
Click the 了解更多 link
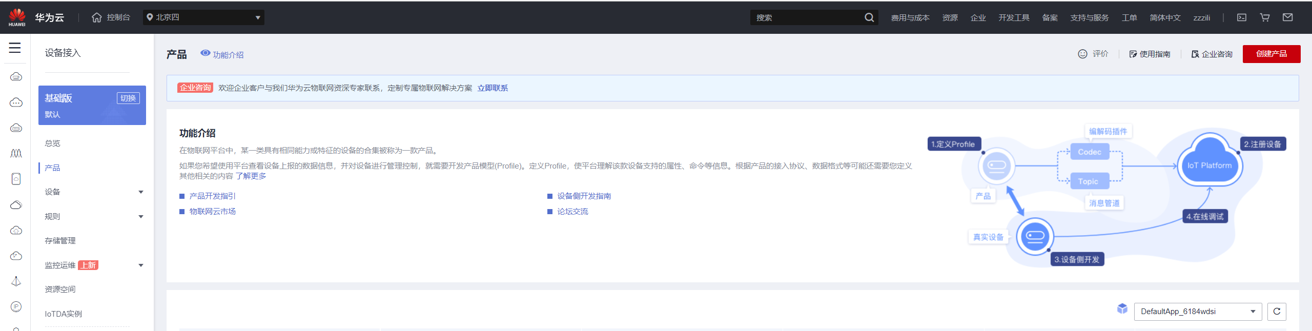[251, 176]
